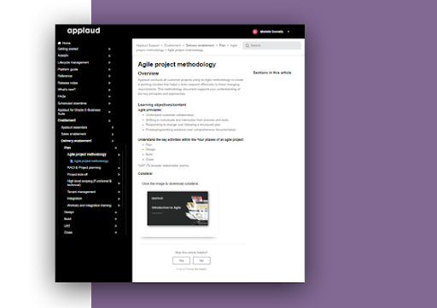Expand the Design section arrow
The width and height of the screenshot is (437, 308).
click(116, 212)
